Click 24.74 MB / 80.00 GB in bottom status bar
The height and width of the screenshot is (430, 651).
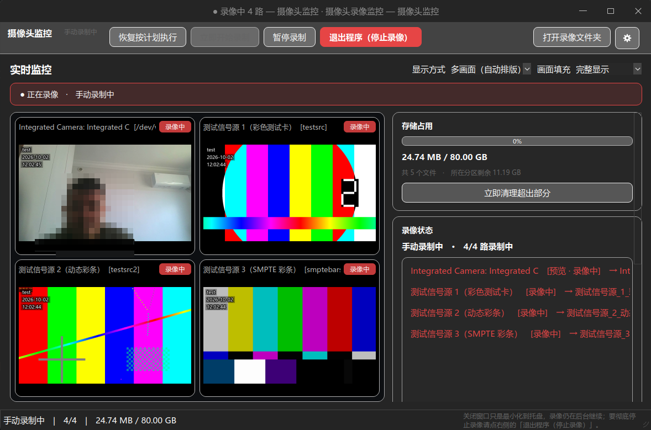click(136, 421)
